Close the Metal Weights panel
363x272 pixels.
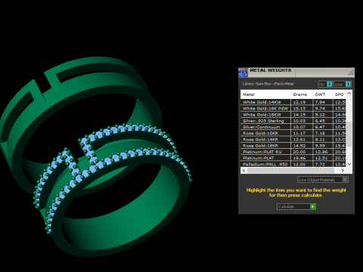click(350, 72)
